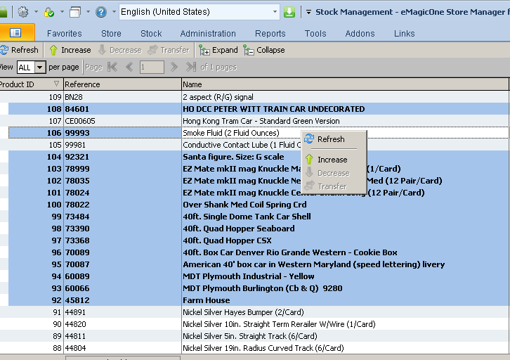510x360 pixels.
Task: Click the Collapse rows icon in toolbar
Action: pyautogui.click(x=249, y=50)
